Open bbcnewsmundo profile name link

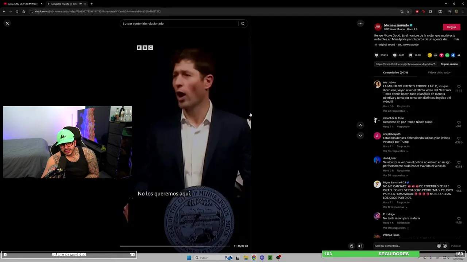(x=396, y=25)
